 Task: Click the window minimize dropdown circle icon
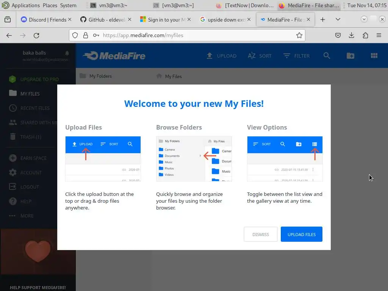point(364,19)
